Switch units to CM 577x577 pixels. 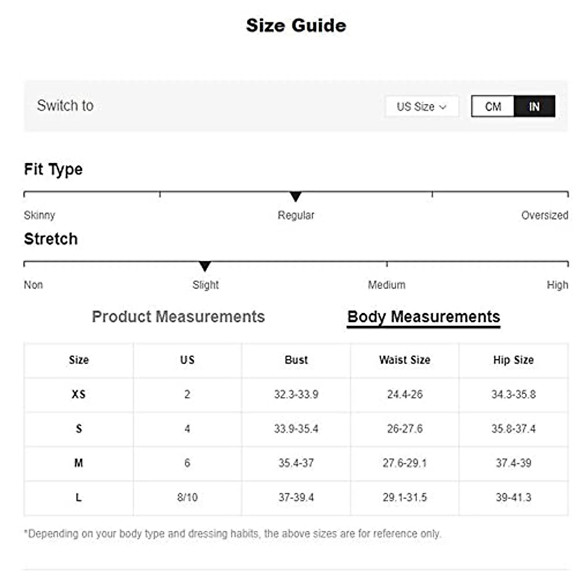[x=493, y=106]
